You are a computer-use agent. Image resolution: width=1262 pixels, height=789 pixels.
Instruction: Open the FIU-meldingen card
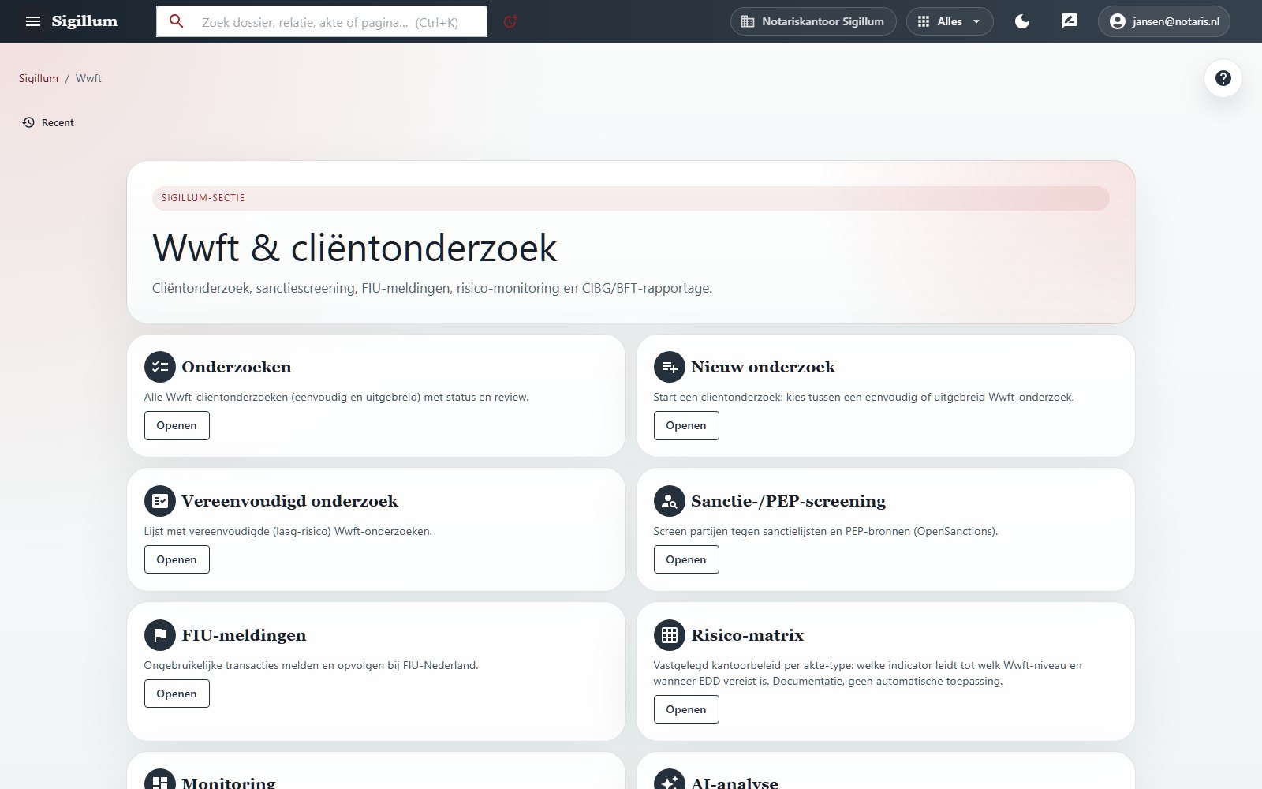(177, 694)
